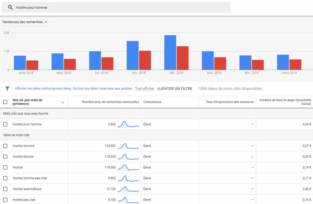313x204 pixels.
Task: Click the blue bar for oct. 2018
Action: [95, 60]
